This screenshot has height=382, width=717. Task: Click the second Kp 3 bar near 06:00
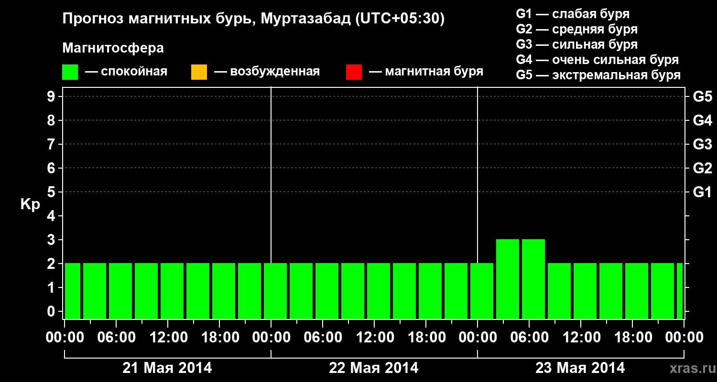pyautogui.click(x=533, y=279)
